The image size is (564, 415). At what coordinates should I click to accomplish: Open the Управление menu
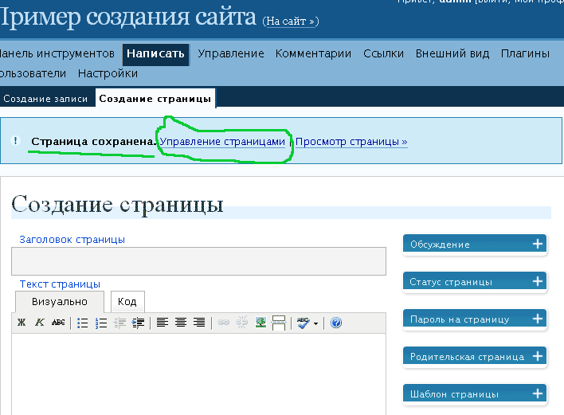click(231, 53)
